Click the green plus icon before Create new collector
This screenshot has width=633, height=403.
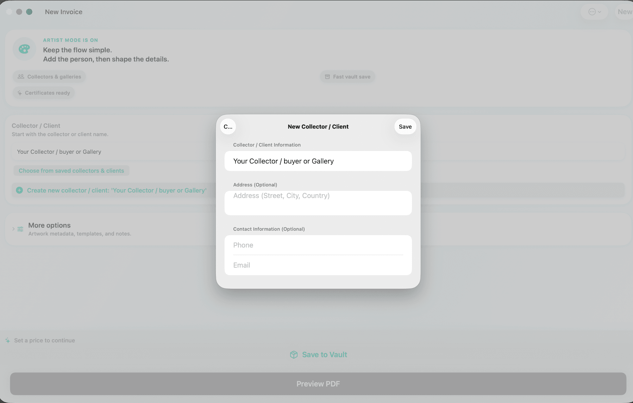click(19, 190)
